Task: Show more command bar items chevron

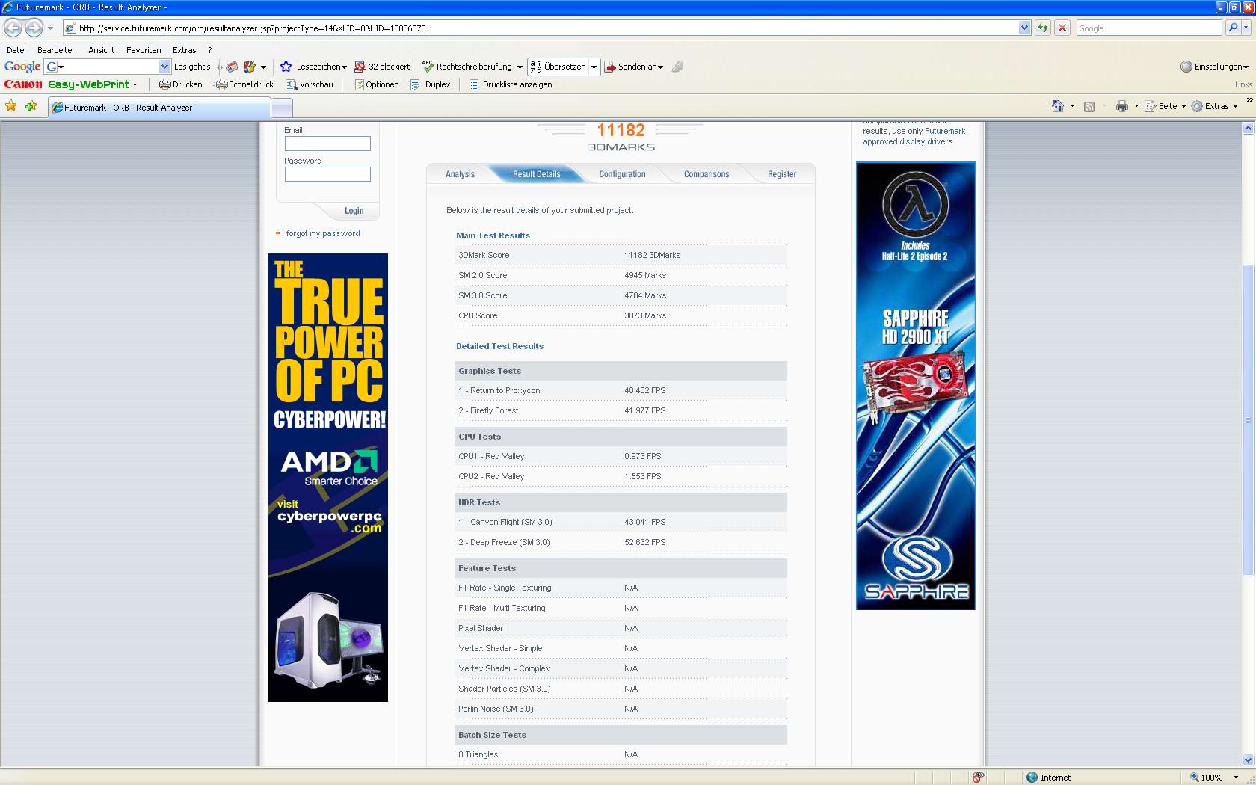Action: [x=1249, y=99]
